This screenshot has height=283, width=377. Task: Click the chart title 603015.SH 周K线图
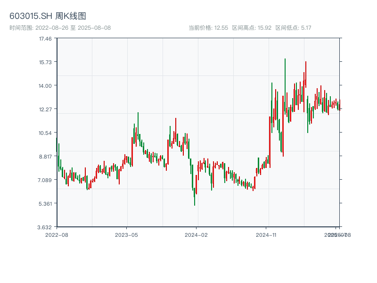pos(48,16)
